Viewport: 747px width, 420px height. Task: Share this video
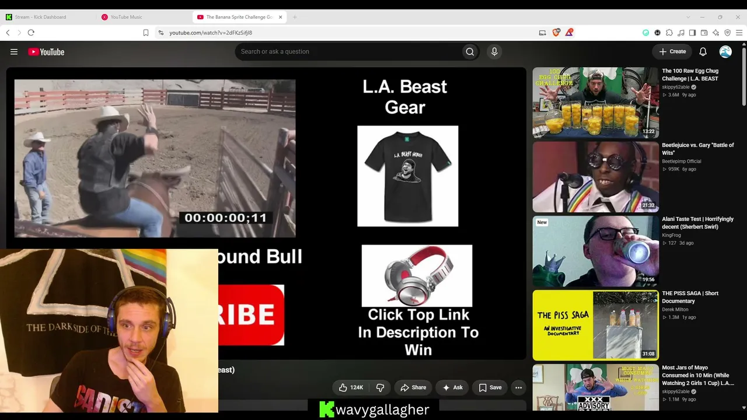click(413, 387)
